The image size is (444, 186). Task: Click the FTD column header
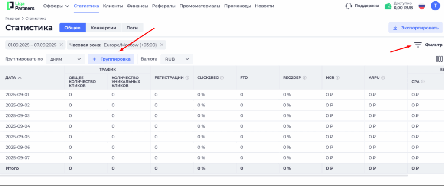tap(244, 78)
